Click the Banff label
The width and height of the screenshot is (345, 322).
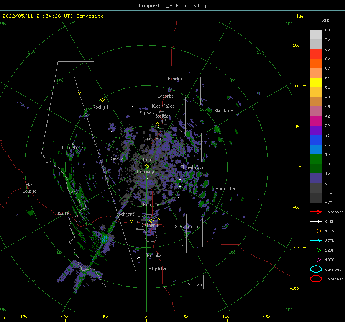click(x=63, y=213)
